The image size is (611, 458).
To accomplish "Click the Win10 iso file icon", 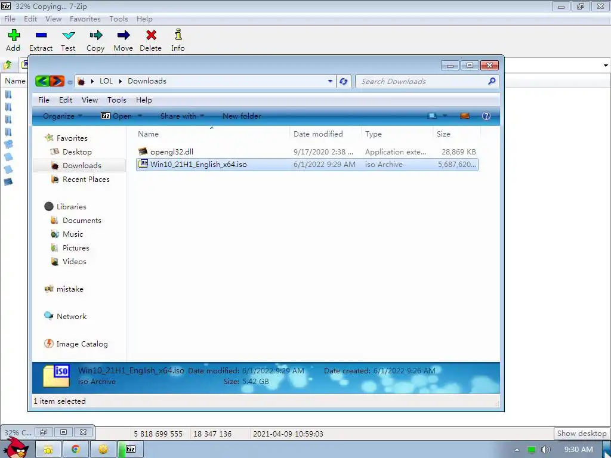I will pyautogui.click(x=143, y=164).
